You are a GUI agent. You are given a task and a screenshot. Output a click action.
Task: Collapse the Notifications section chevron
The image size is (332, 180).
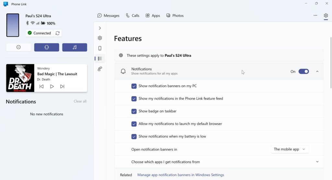(317, 72)
